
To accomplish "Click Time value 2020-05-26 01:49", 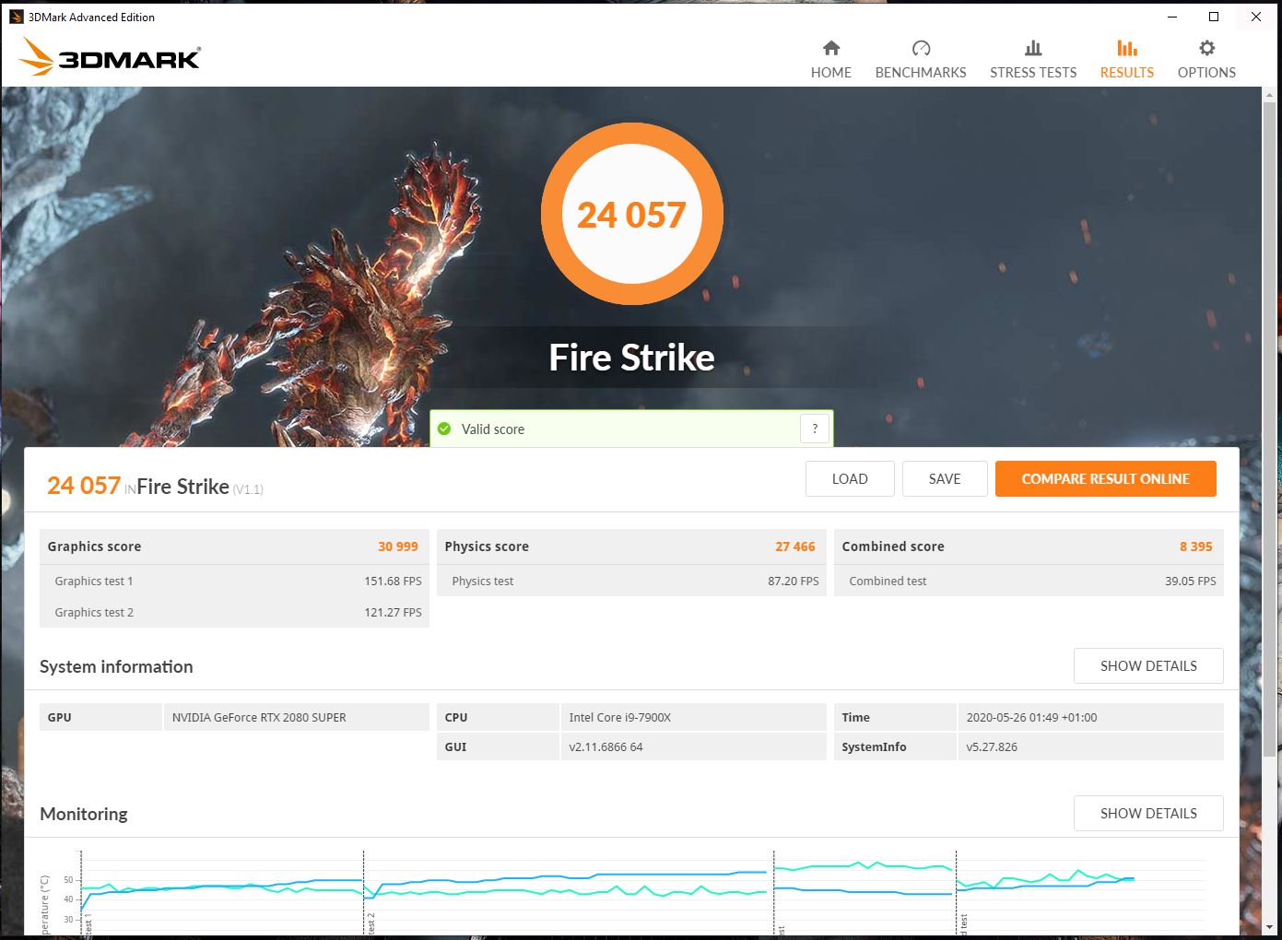I will [x=1031, y=717].
